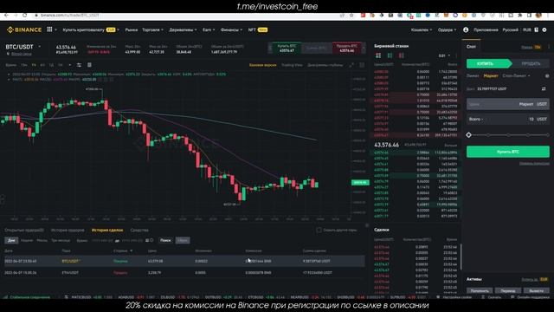
Task: Open chart indicators settings icon
Action: click(79, 65)
